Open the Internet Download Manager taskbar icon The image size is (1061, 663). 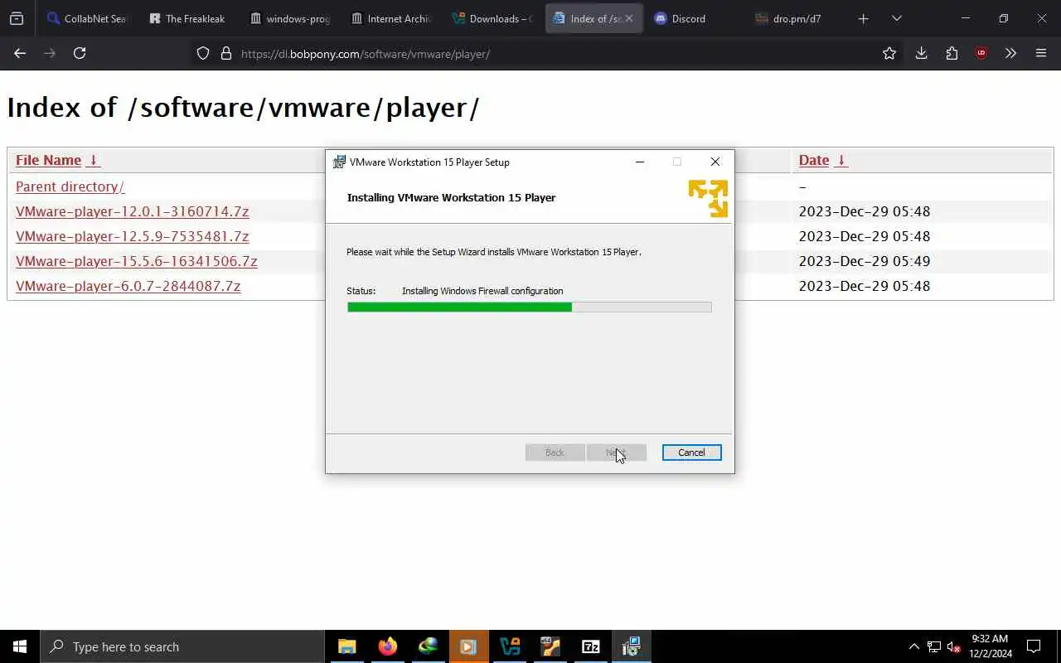428,646
